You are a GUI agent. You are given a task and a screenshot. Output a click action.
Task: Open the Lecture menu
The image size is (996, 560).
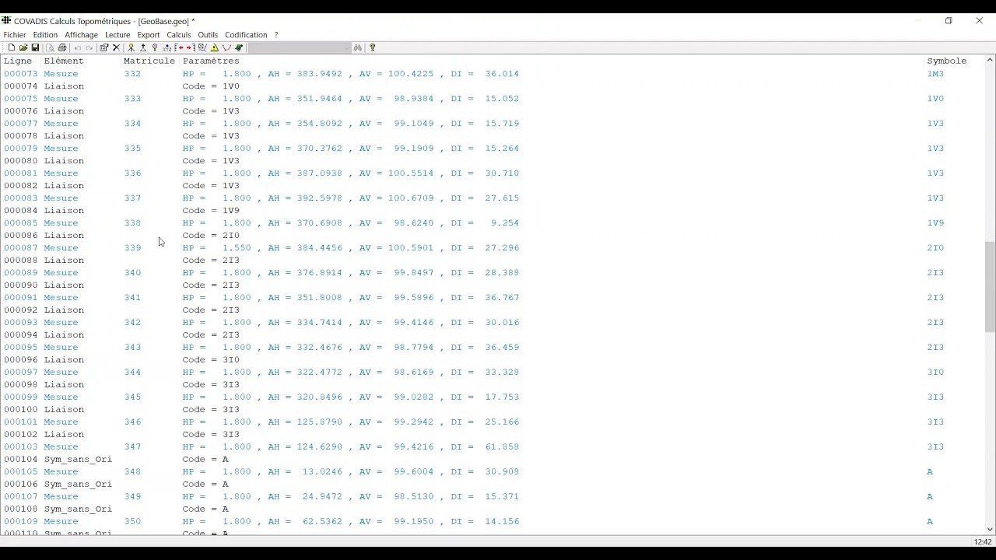117,35
